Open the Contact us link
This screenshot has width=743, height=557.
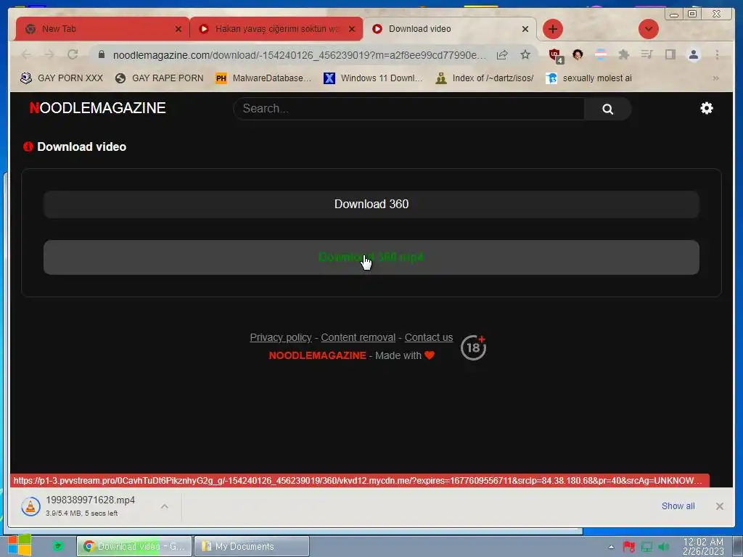coord(429,337)
